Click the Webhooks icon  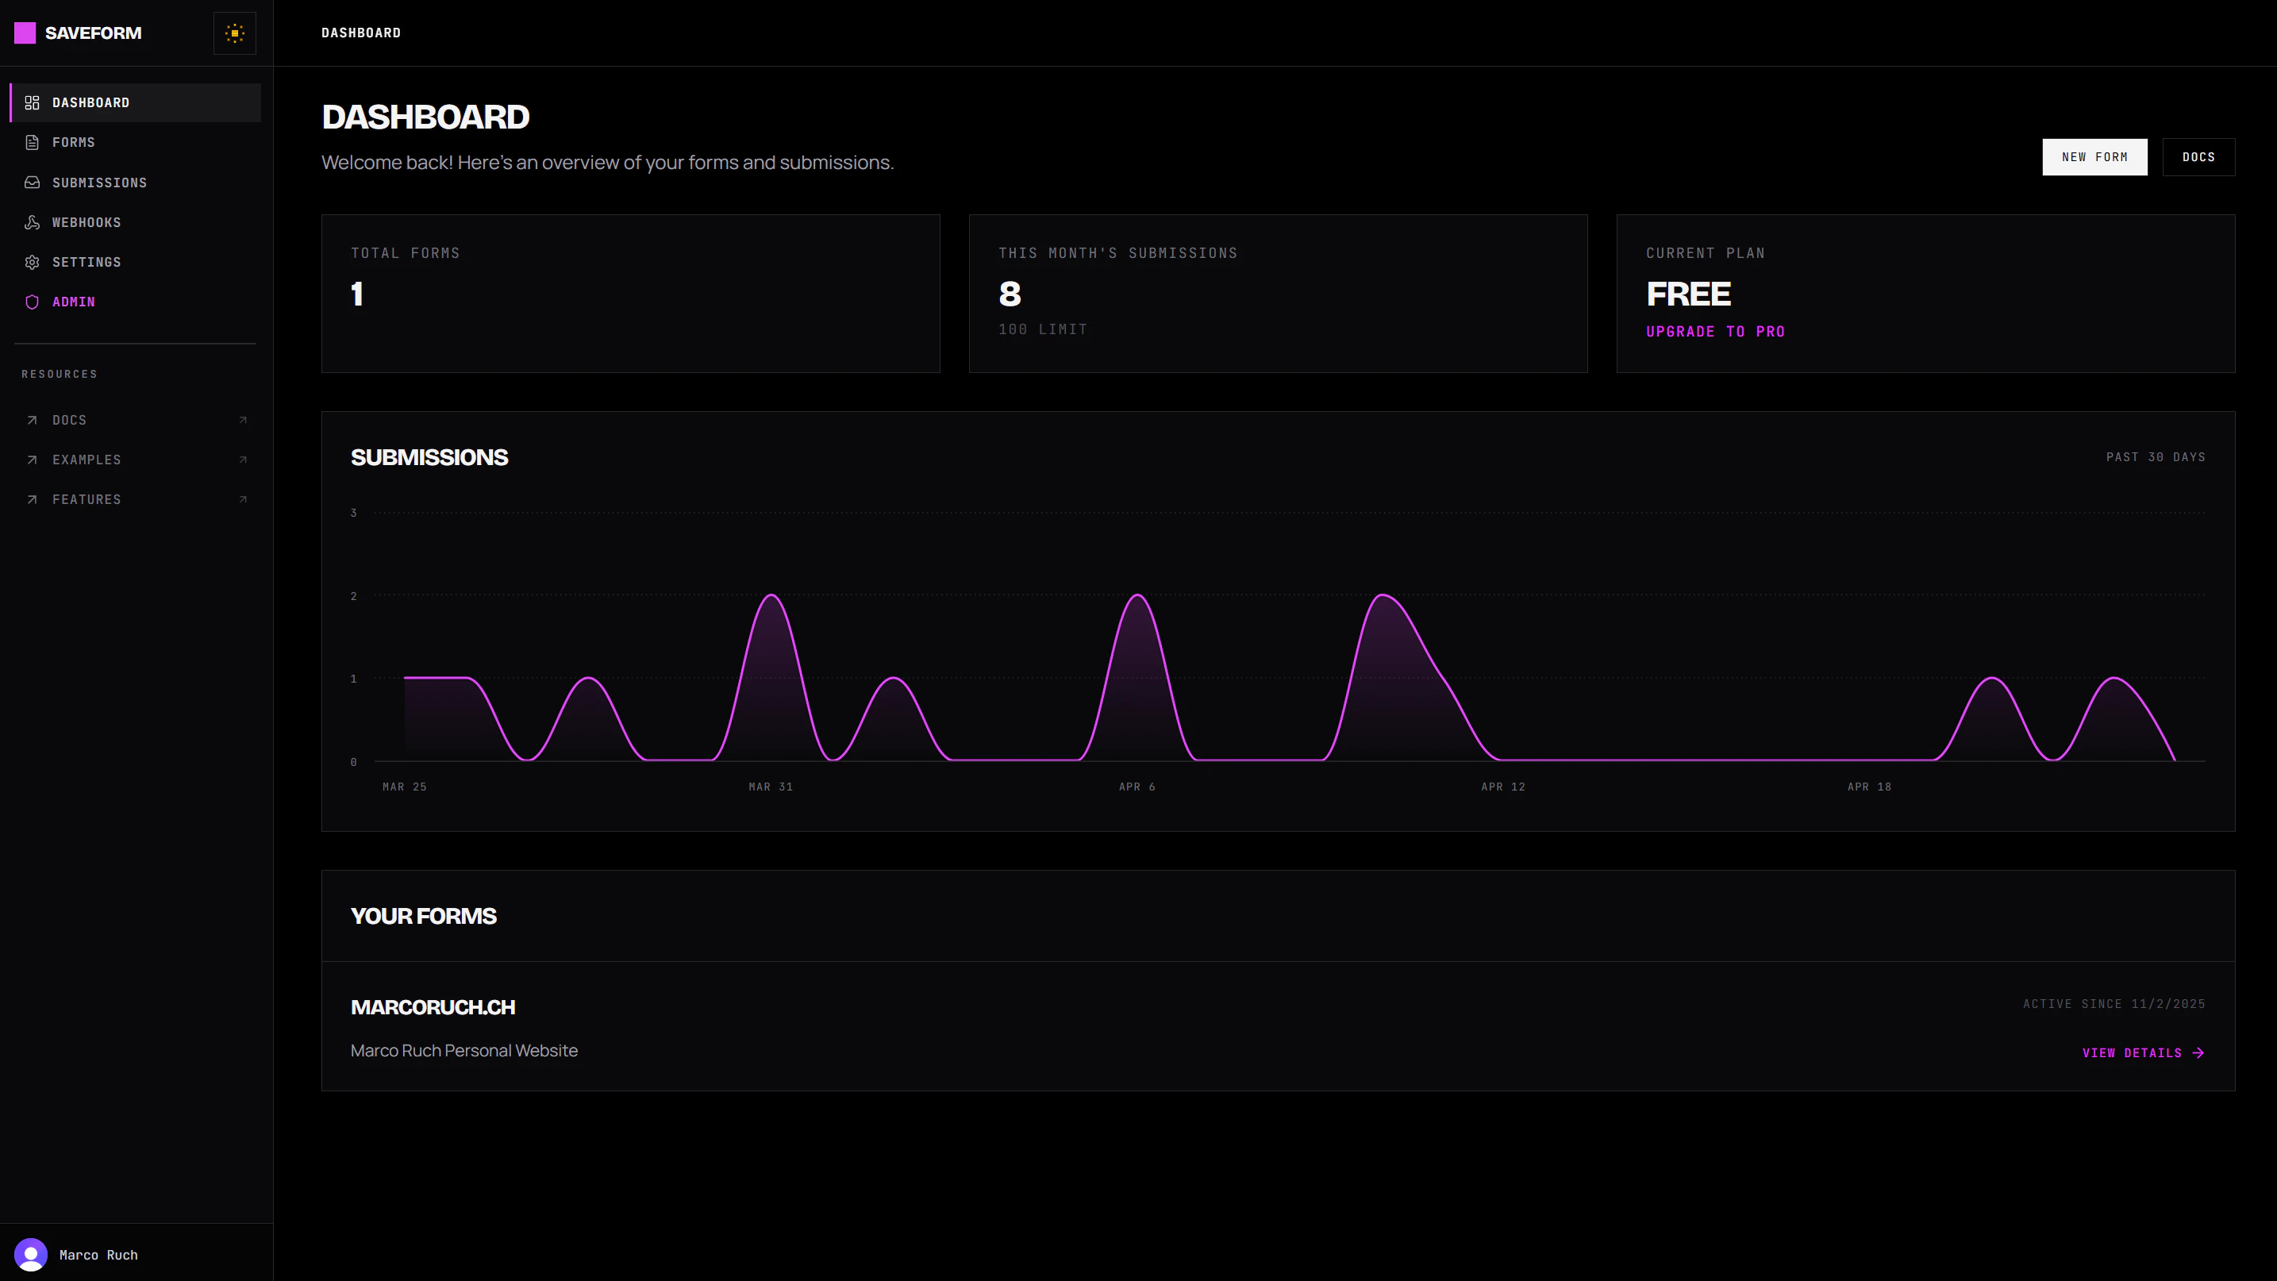(x=32, y=222)
